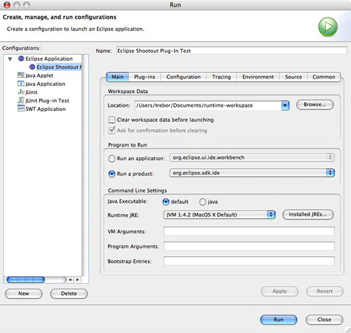This screenshot has height=333, width=351.
Task: Switch to the Plug-ins tab
Action: (x=145, y=77)
